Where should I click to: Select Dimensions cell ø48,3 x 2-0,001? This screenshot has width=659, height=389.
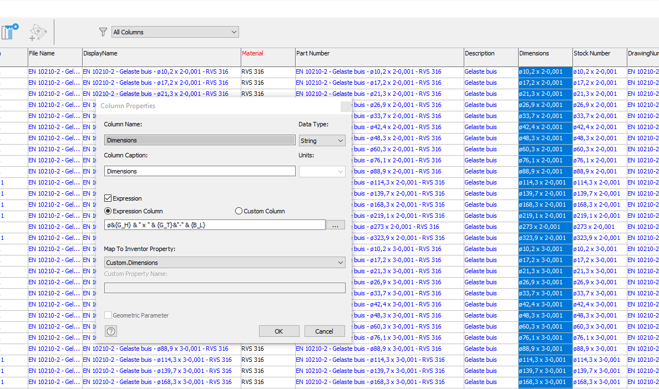[545, 138]
